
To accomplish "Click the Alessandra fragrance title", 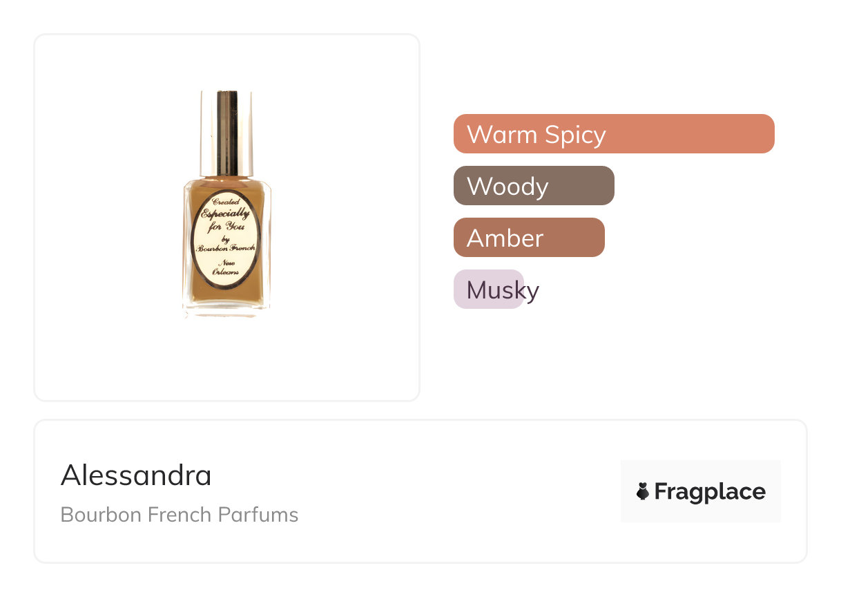I will coord(136,475).
